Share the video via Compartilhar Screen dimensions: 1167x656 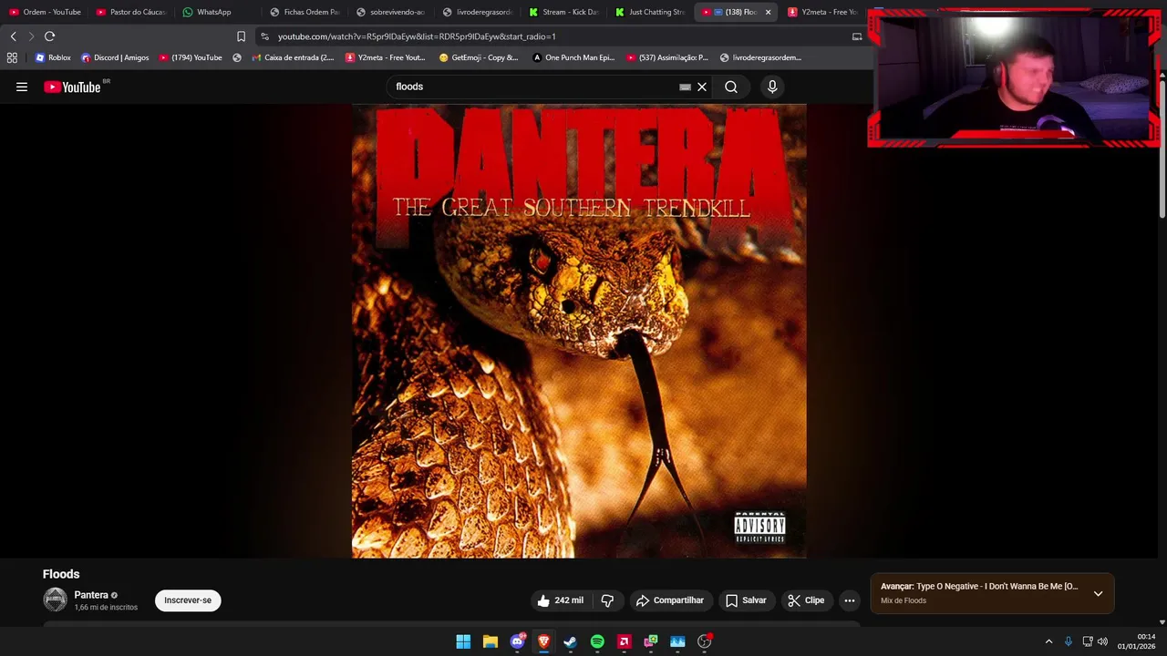(x=670, y=600)
